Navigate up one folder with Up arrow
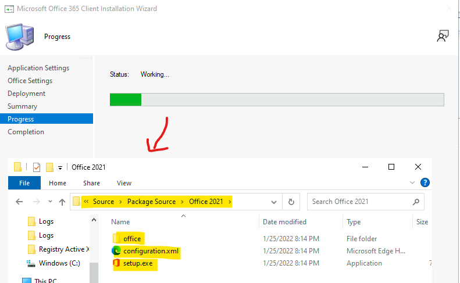The image size is (460, 283). [62, 202]
